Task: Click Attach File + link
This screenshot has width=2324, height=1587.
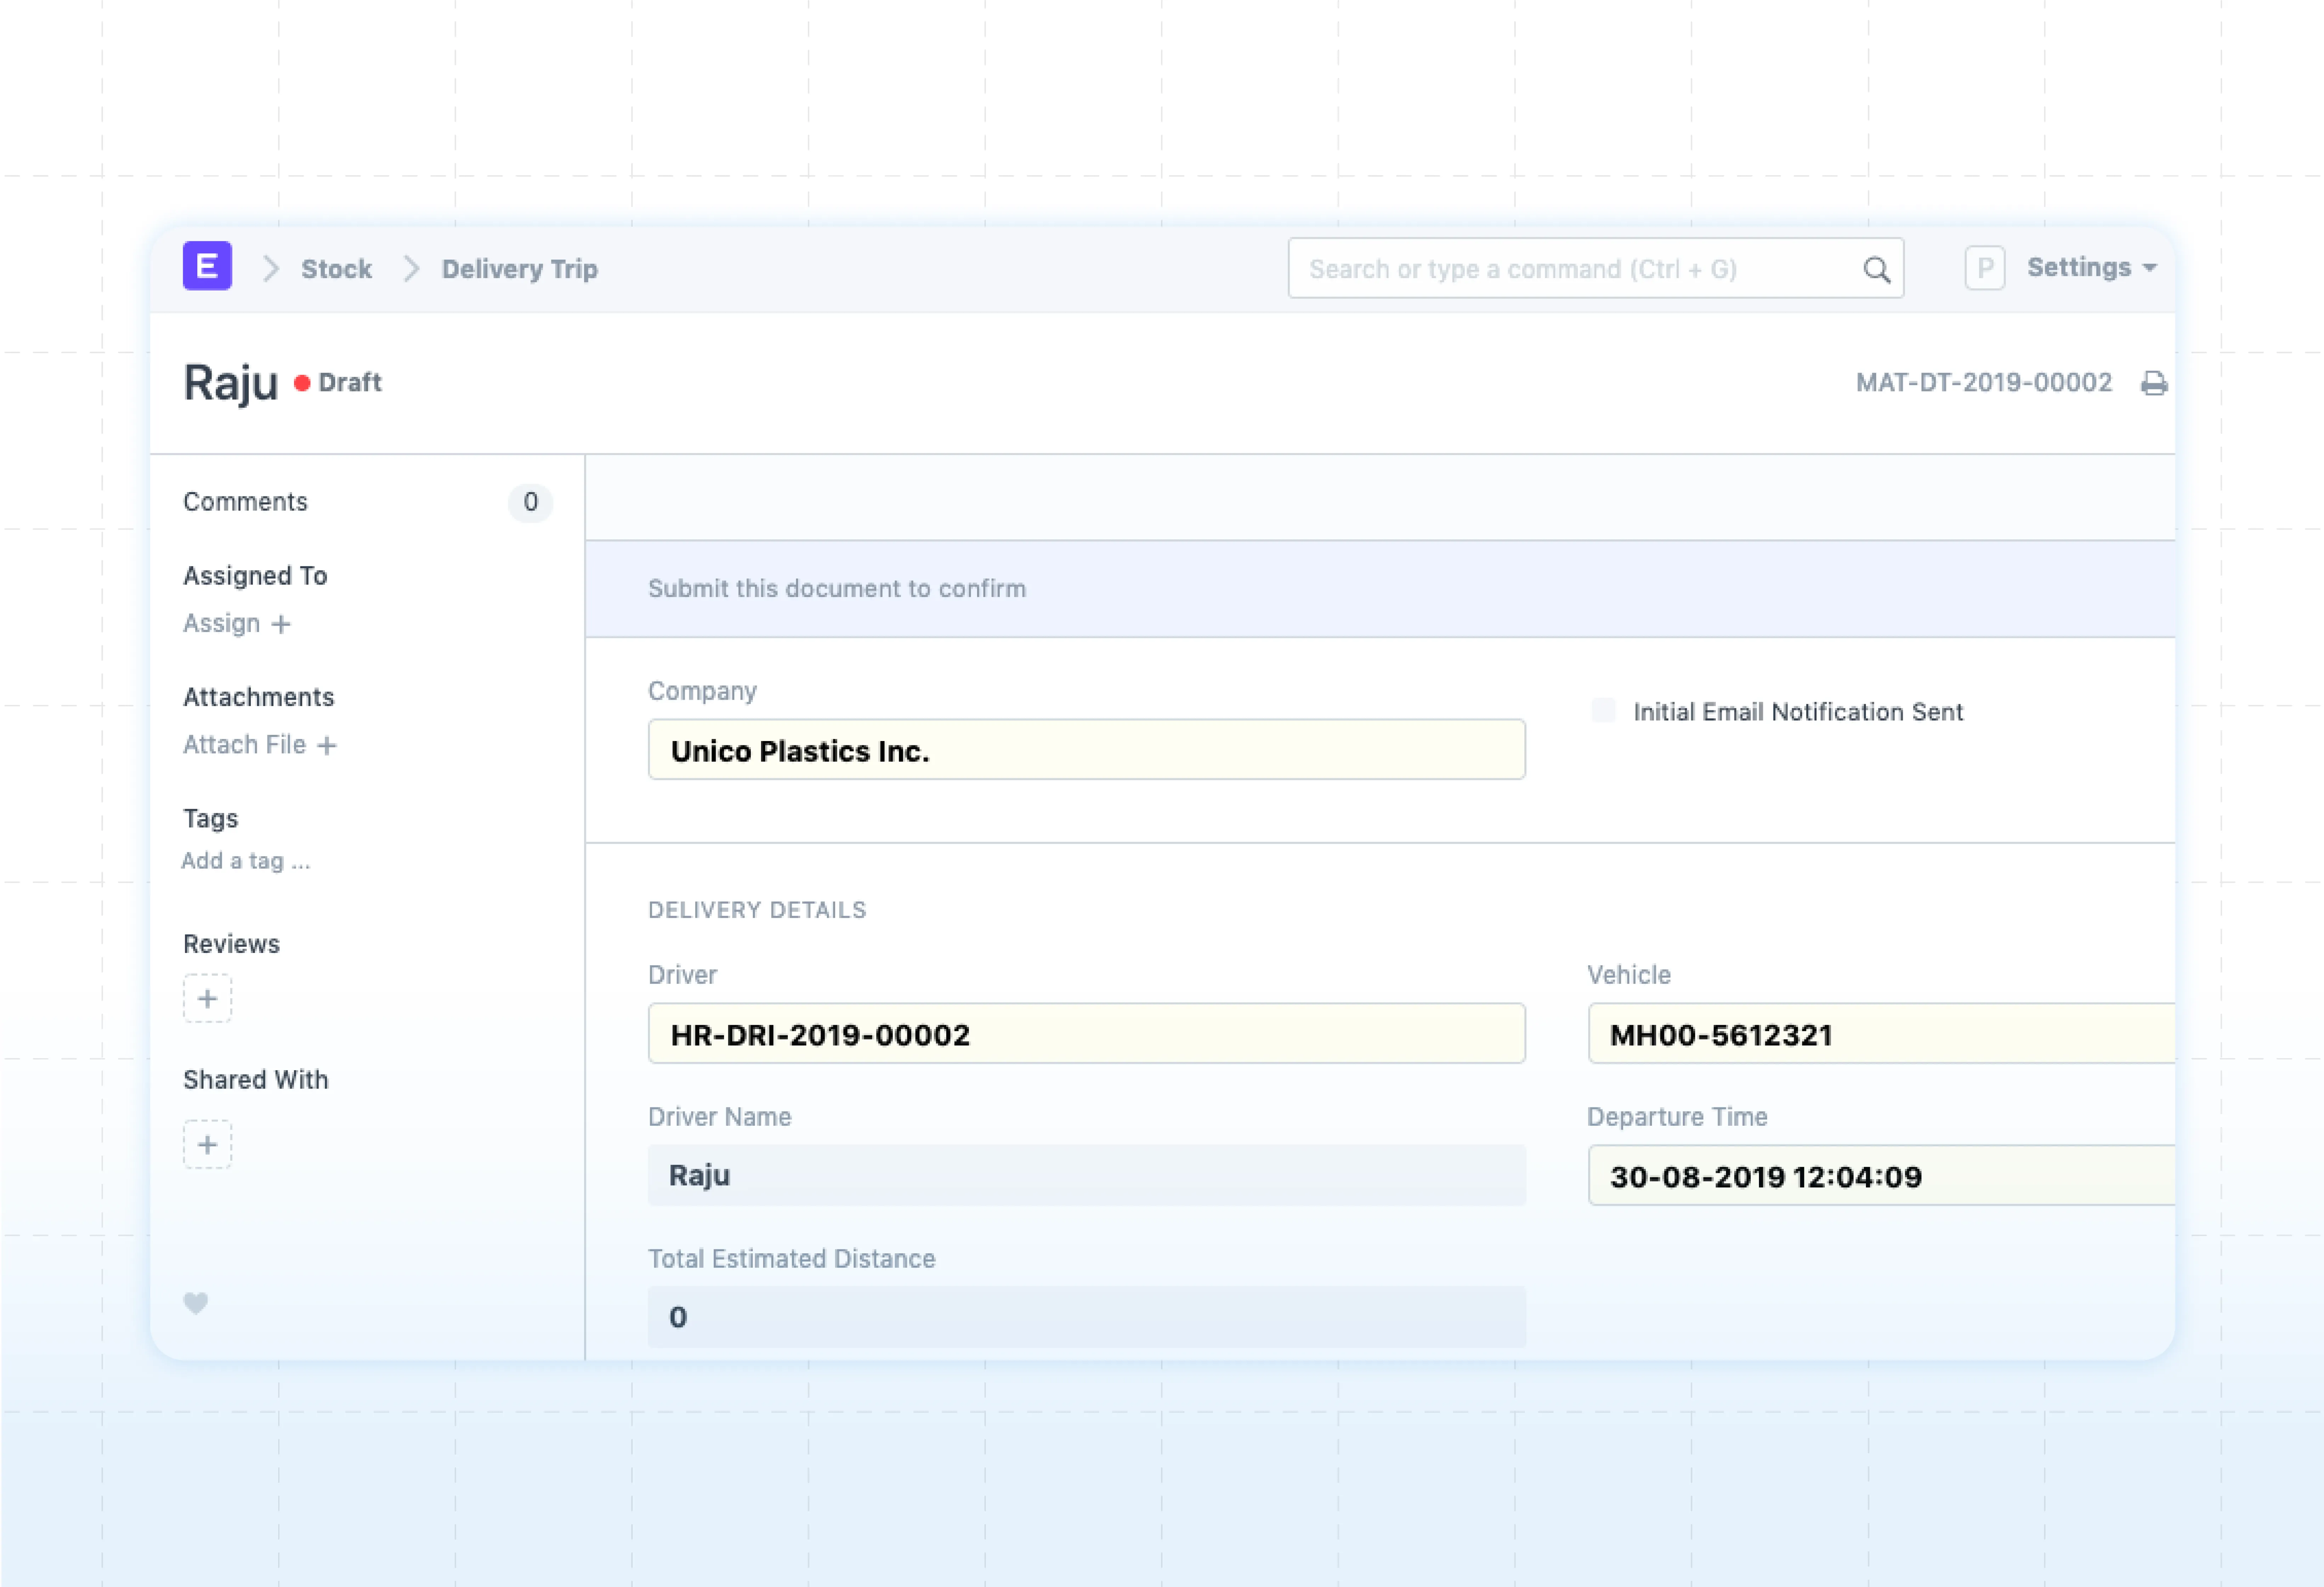Action: click(x=259, y=745)
